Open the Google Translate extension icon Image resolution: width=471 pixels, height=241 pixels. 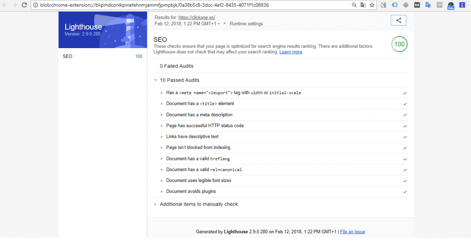pyautogui.click(x=428, y=5)
